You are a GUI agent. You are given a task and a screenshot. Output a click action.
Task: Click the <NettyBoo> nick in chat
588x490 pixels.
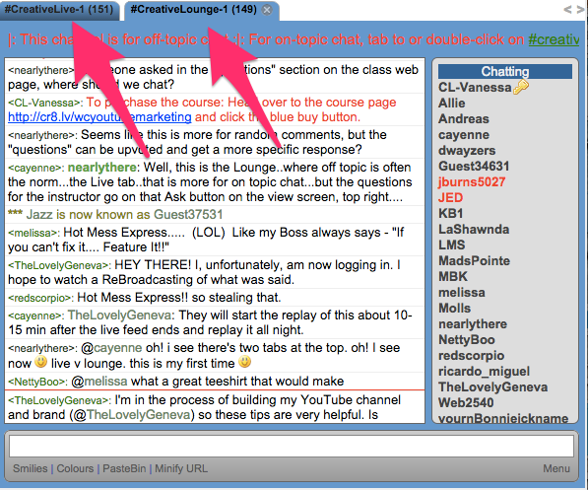pyautogui.click(x=37, y=383)
